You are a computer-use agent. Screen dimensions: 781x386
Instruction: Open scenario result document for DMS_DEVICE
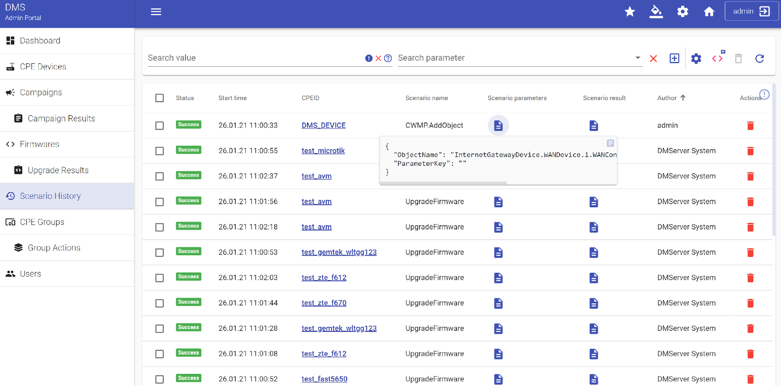click(593, 126)
